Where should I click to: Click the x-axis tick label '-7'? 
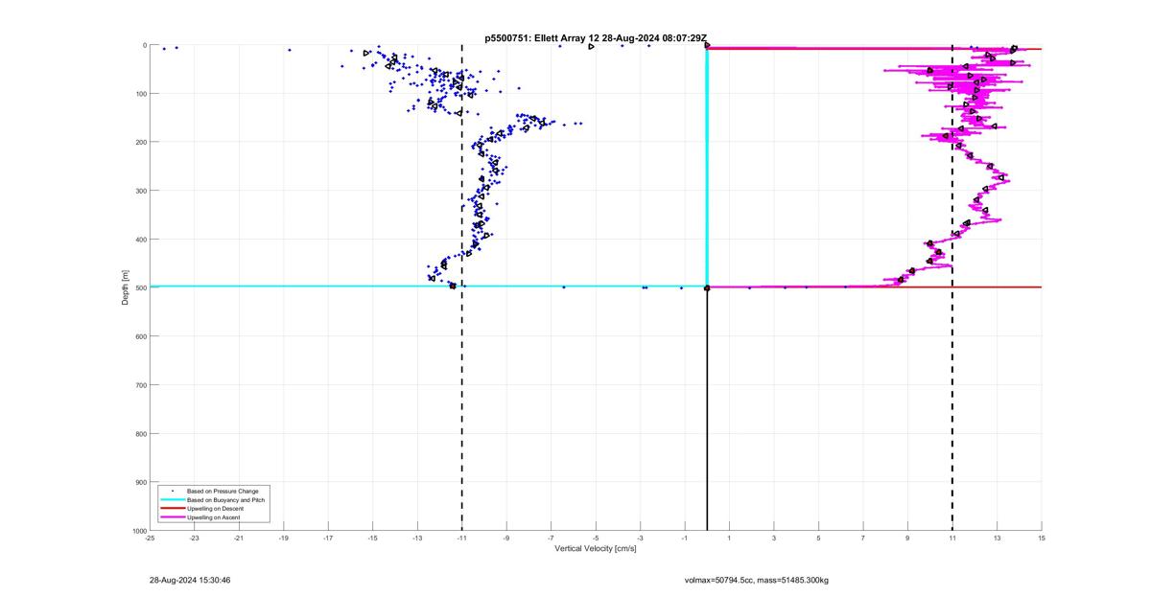(551, 538)
